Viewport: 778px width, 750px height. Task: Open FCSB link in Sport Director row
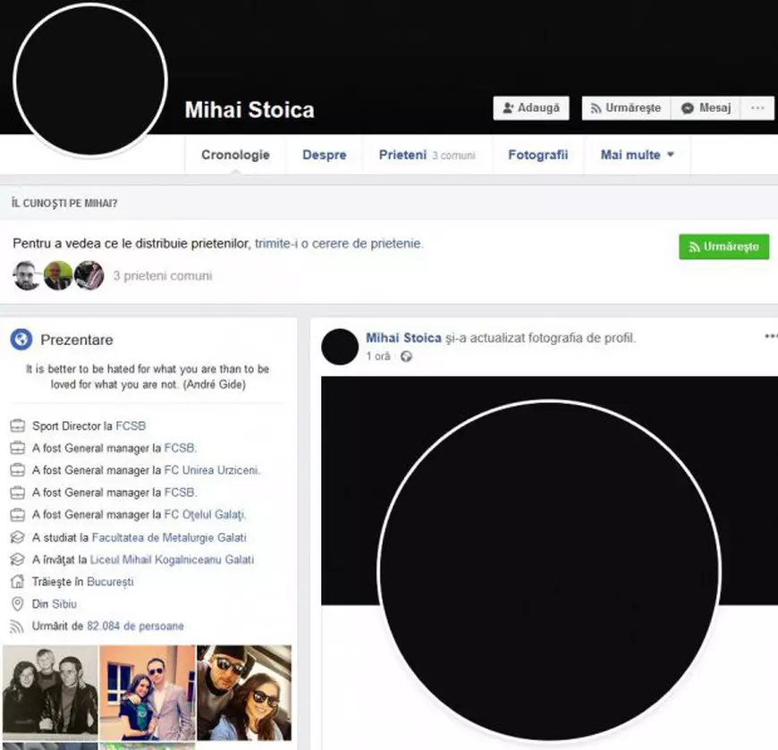coord(131,426)
